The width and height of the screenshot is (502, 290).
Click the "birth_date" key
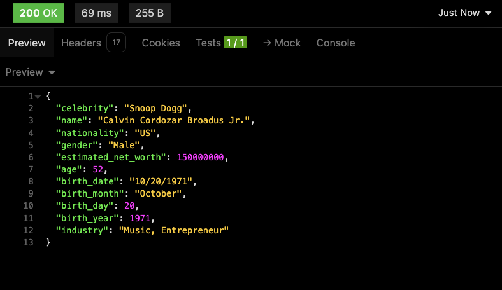(x=87, y=182)
